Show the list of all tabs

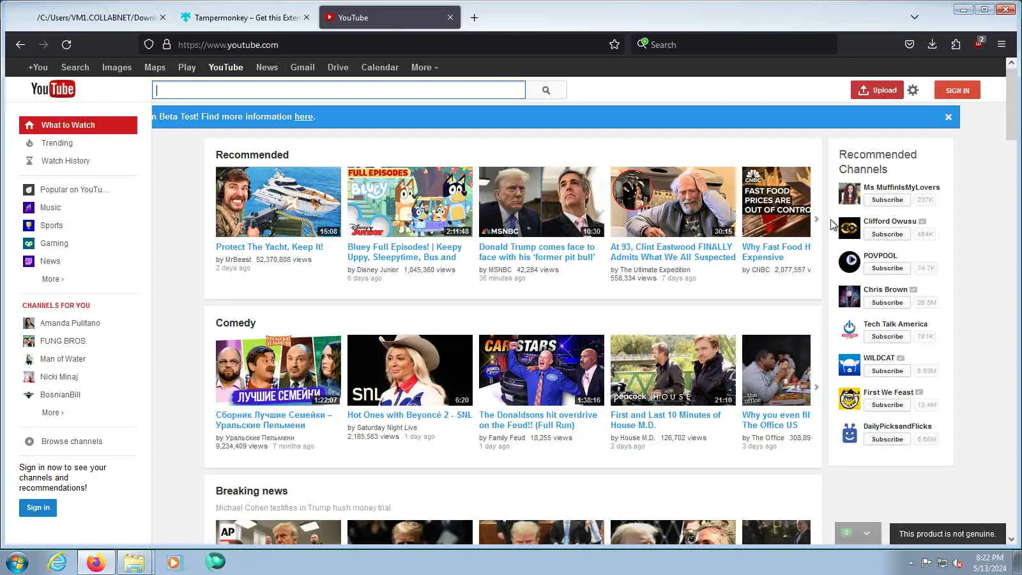point(915,17)
